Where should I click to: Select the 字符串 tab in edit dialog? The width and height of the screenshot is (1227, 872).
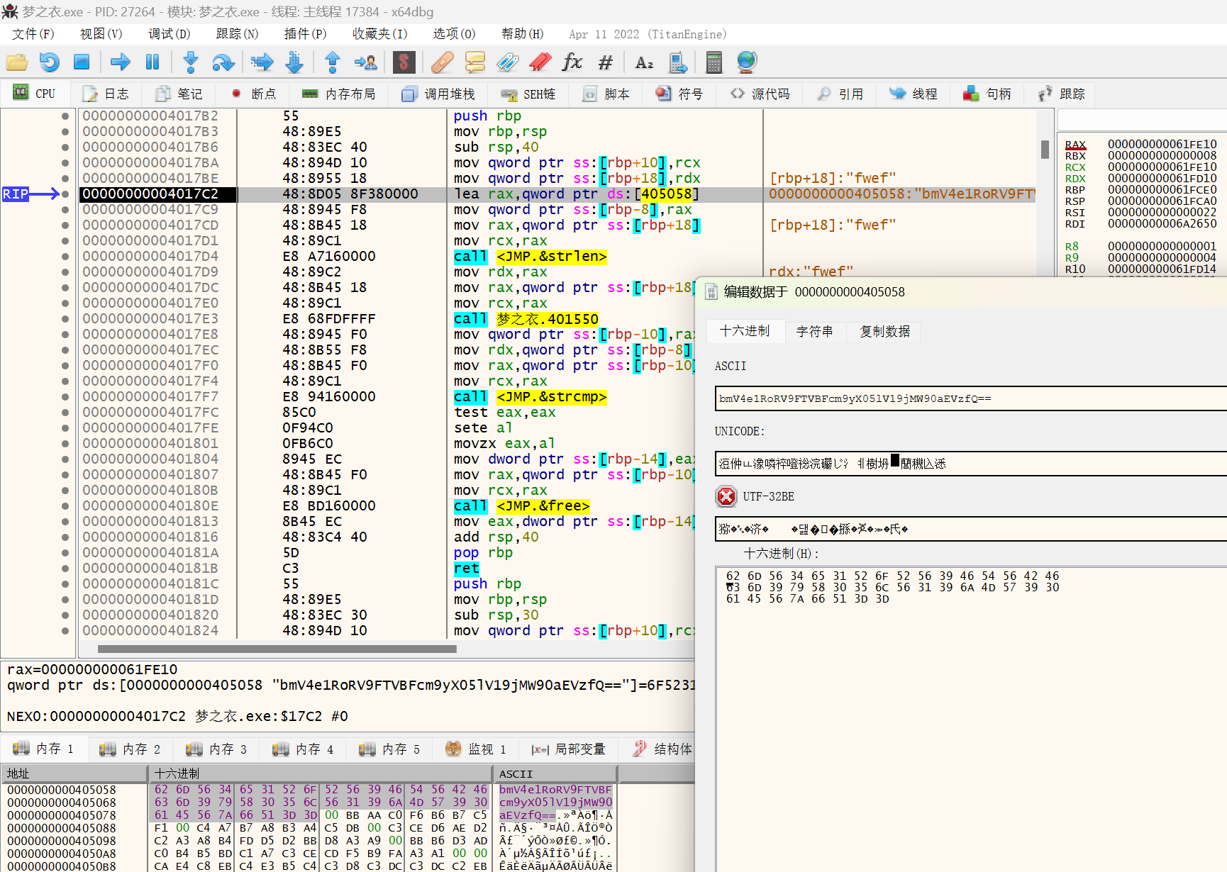tap(814, 331)
